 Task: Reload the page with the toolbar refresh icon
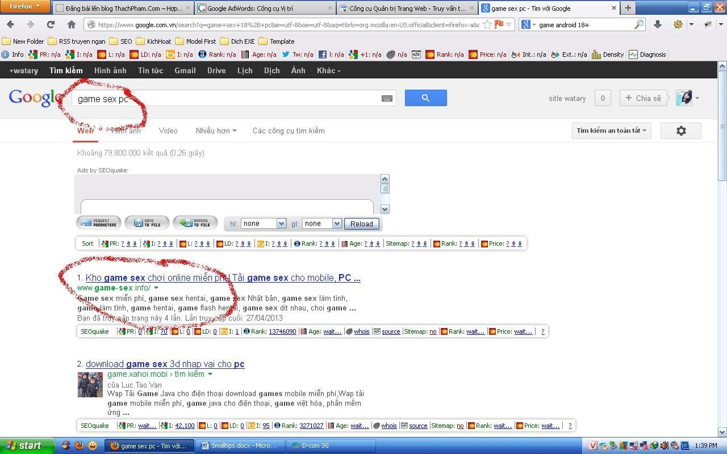point(51,24)
